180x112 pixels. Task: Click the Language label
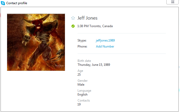coord(84,91)
